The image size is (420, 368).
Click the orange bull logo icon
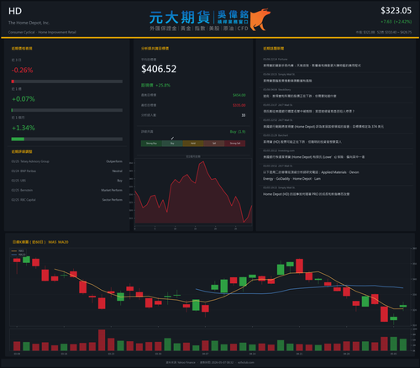260,19
